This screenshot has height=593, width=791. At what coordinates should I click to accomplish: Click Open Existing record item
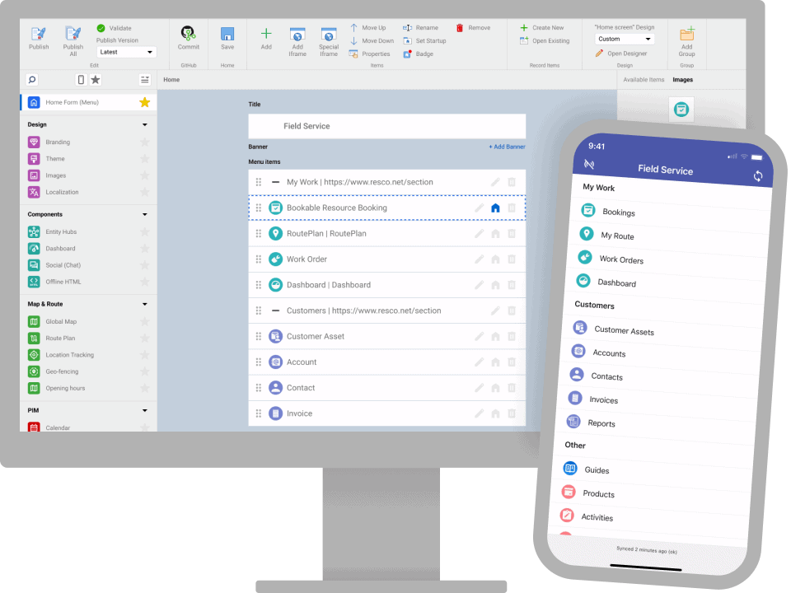[545, 41]
